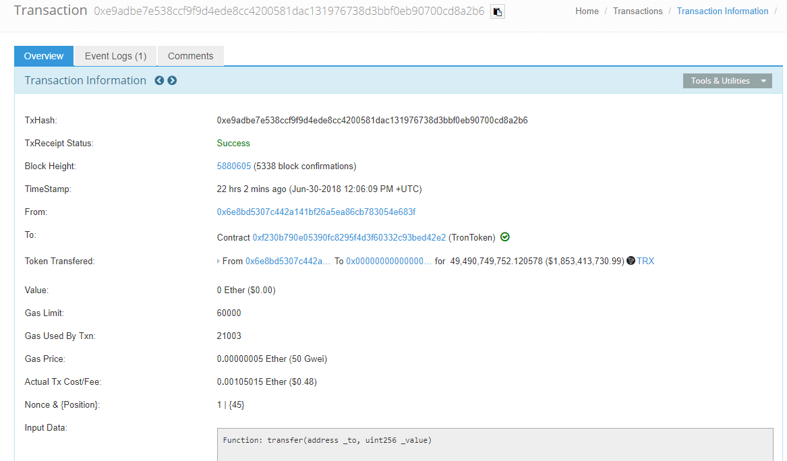Click the TRX token name link
The height and width of the screenshot is (461, 787).
point(647,261)
